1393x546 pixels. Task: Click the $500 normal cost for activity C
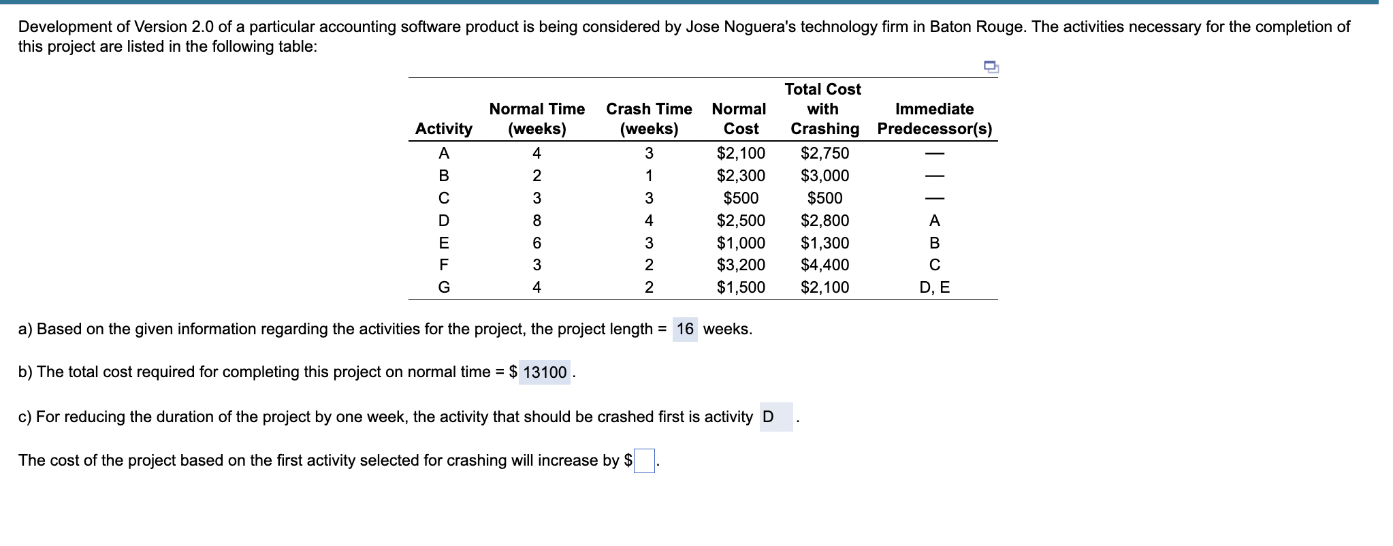[x=741, y=198]
